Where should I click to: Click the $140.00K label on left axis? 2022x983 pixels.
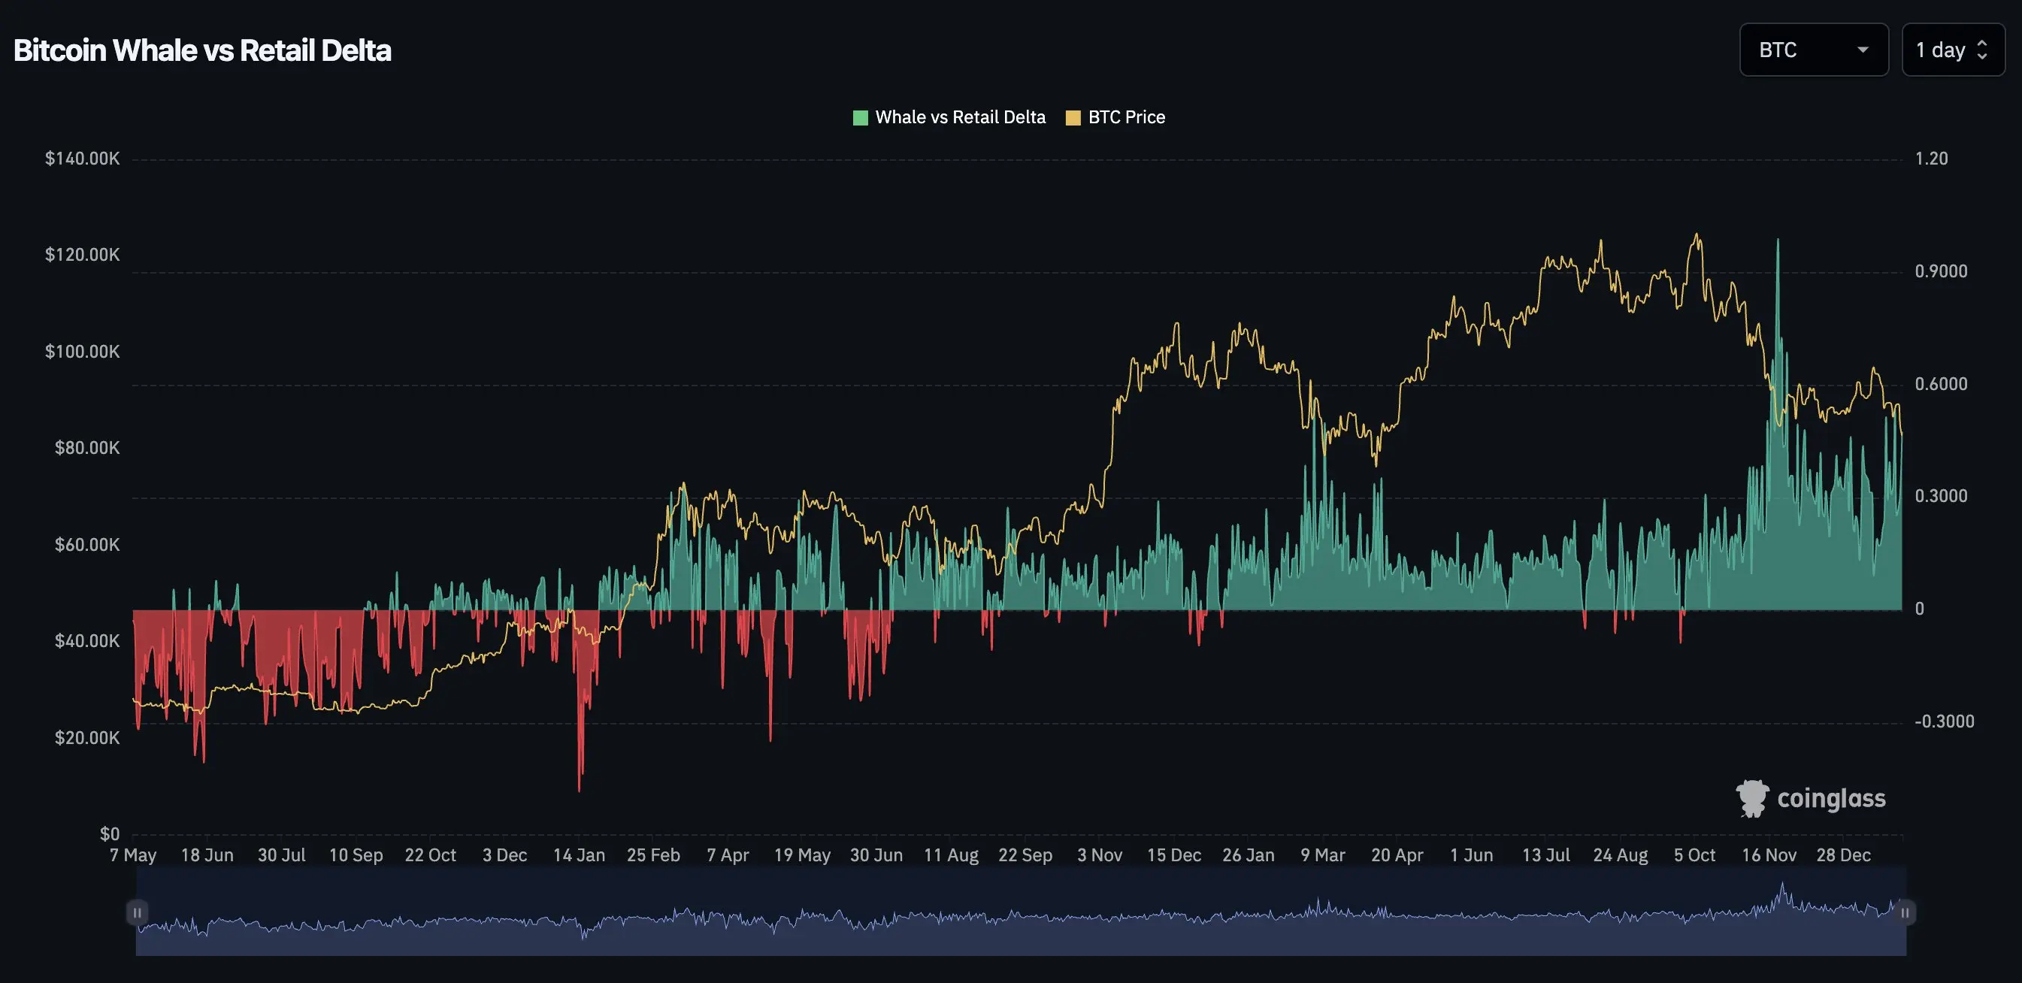click(x=83, y=159)
